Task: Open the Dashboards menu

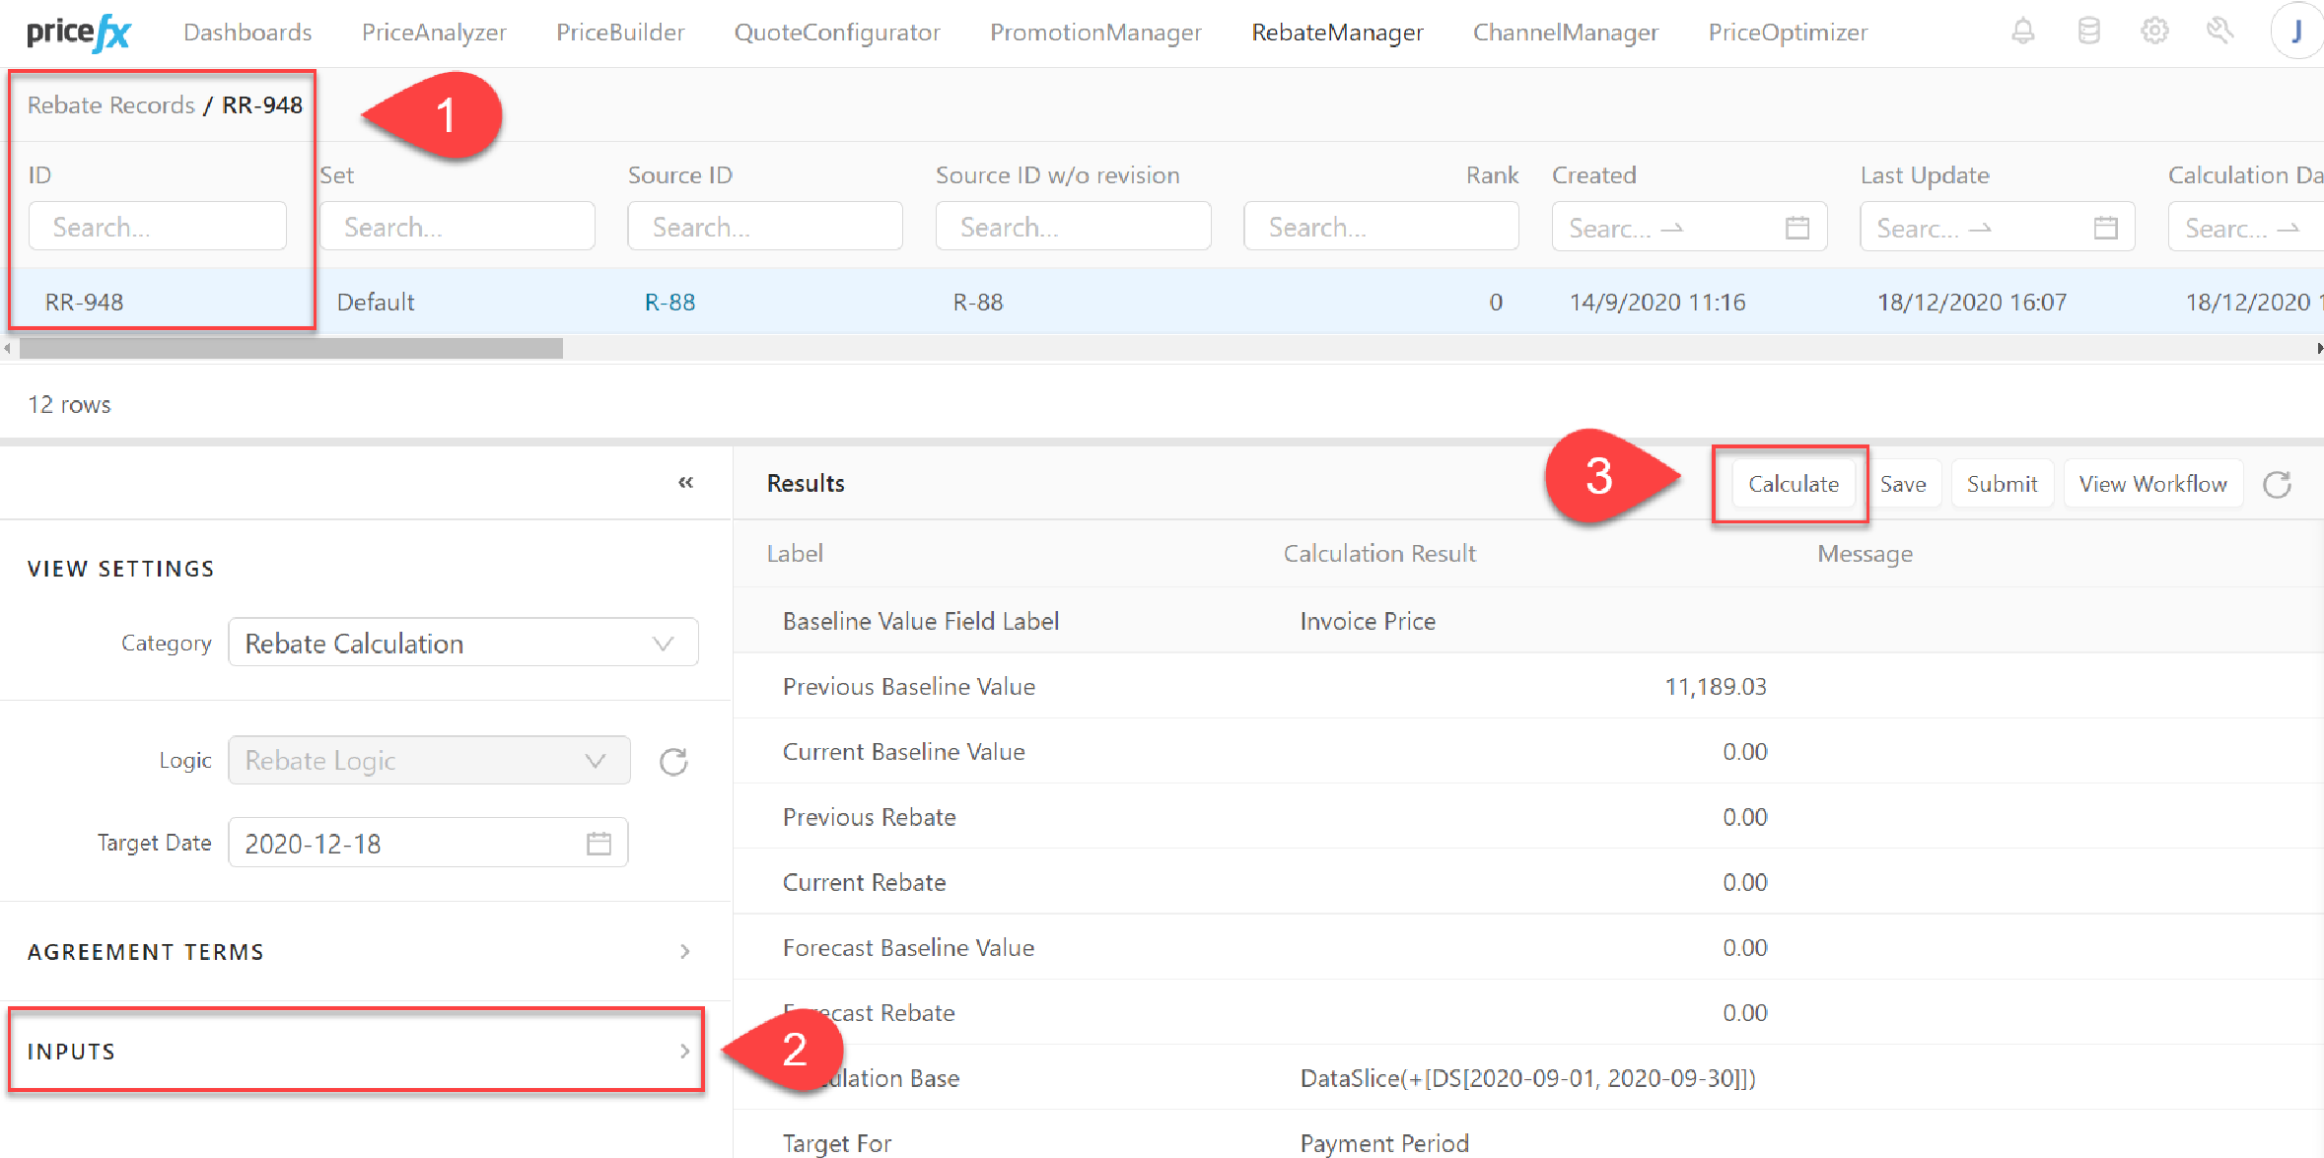Action: pyautogui.click(x=247, y=32)
